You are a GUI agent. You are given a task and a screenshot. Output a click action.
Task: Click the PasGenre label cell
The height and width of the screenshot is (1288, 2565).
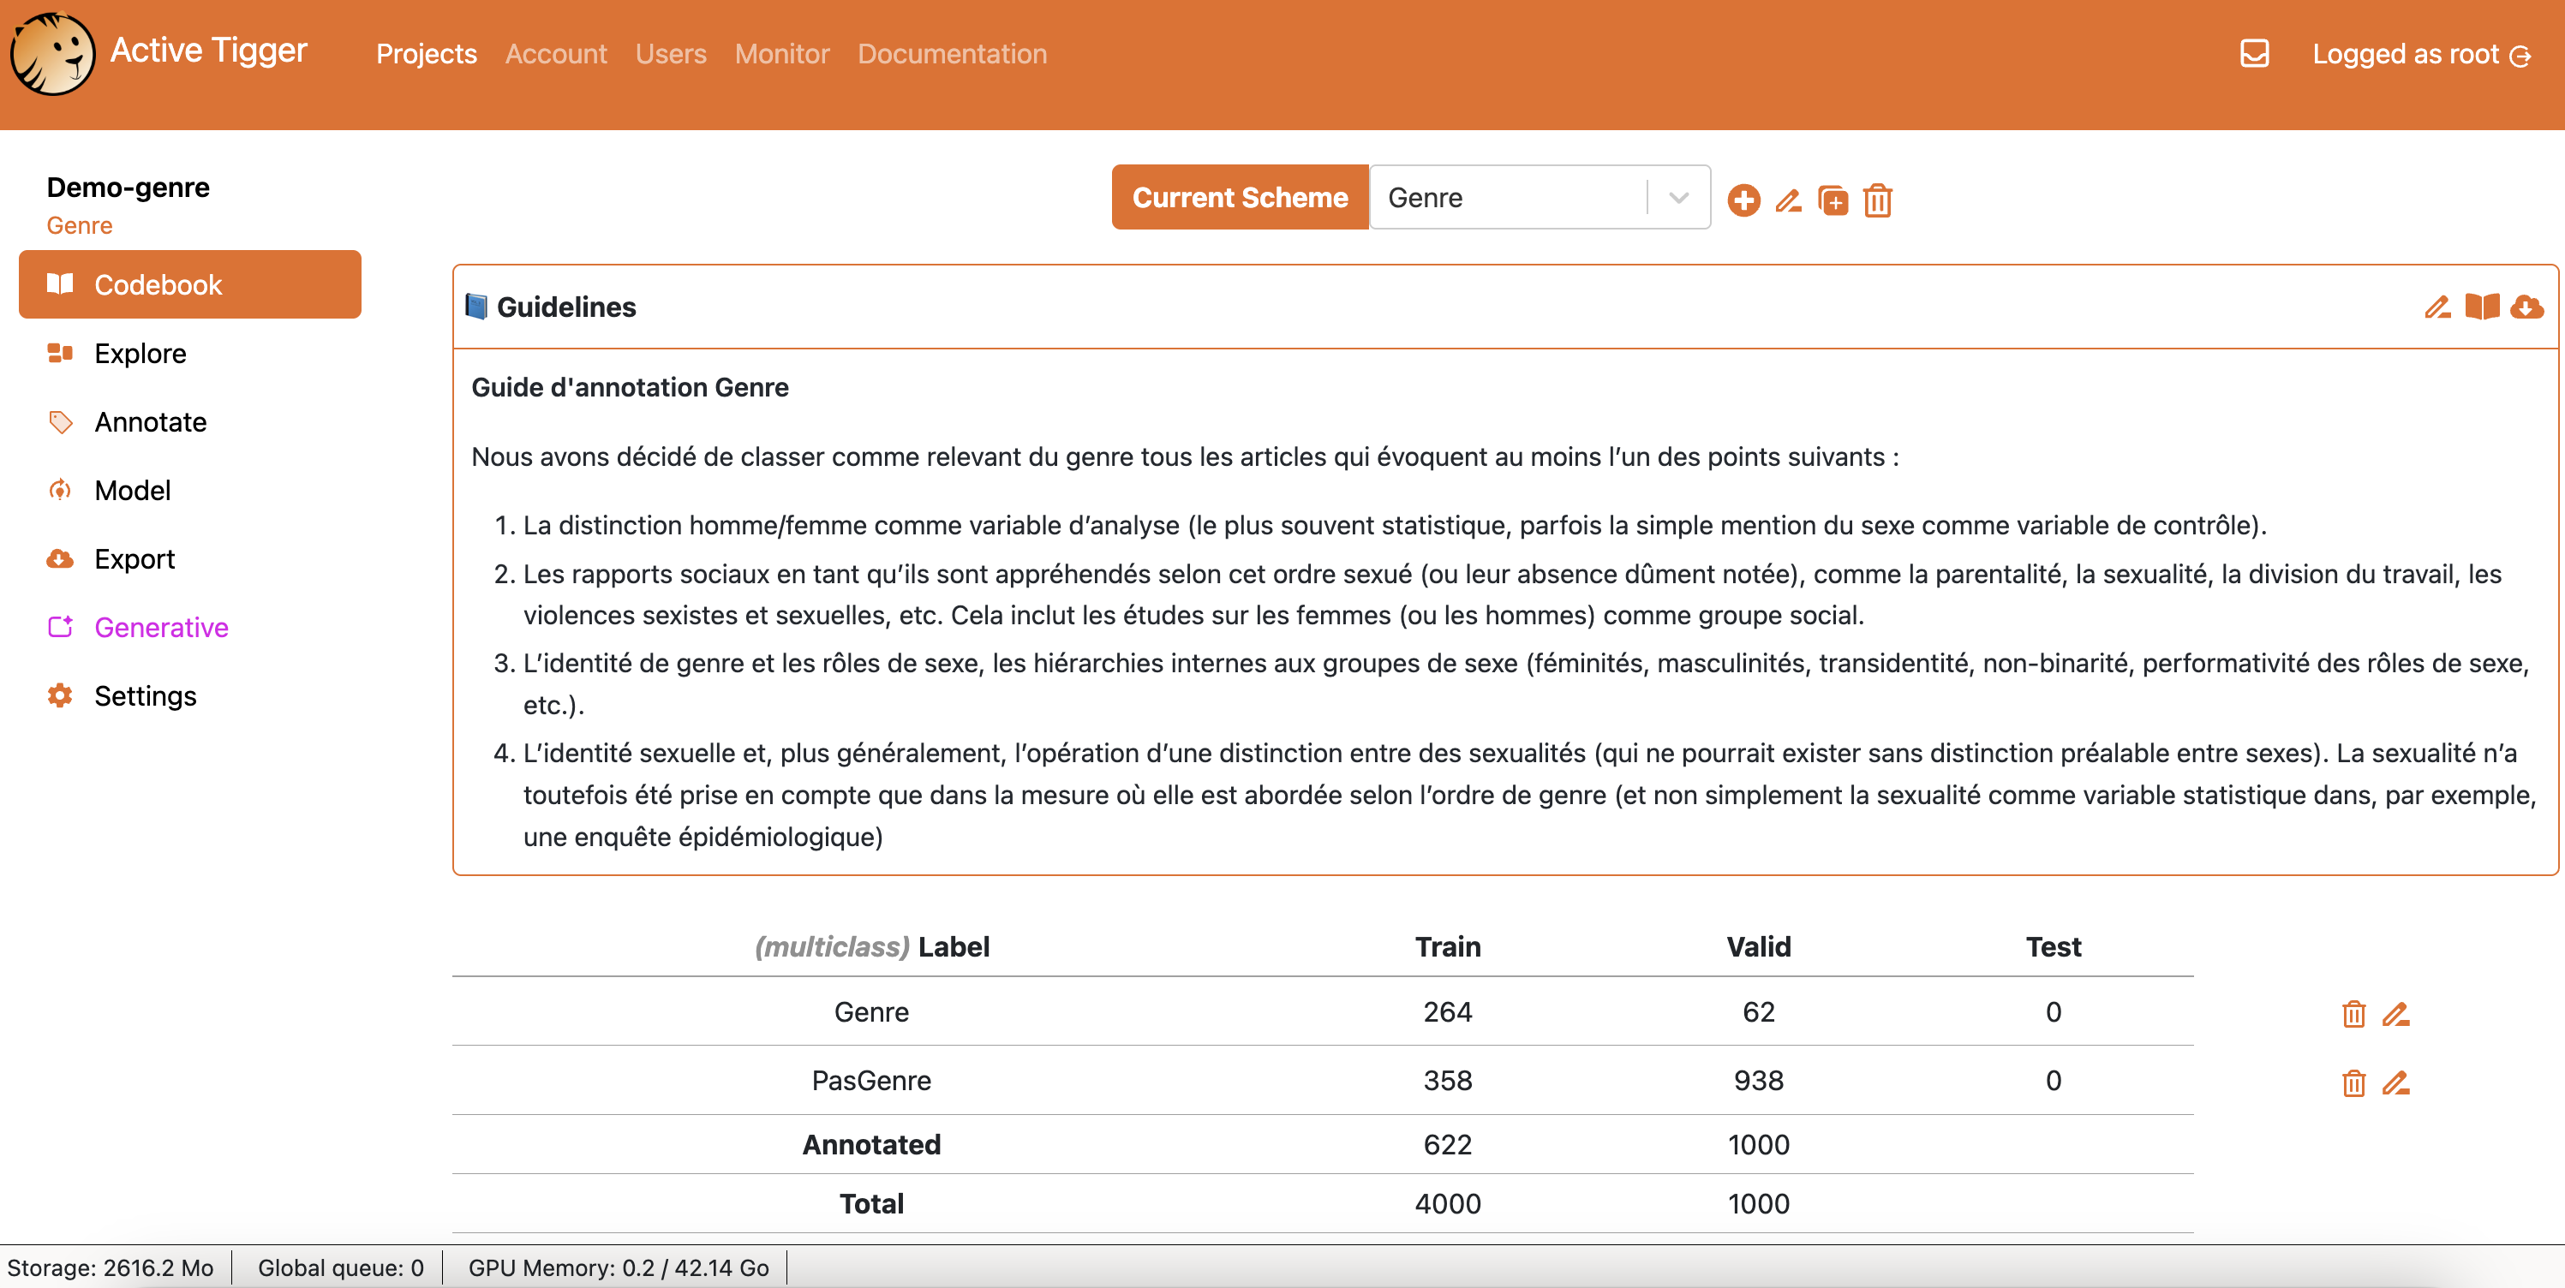[x=871, y=1080]
